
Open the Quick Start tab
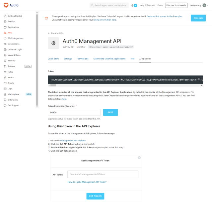(x=53, y=59)
